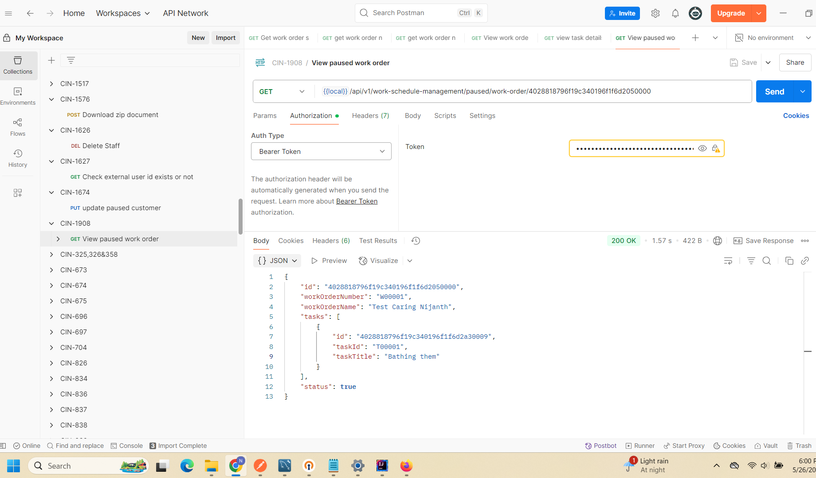Click the Windows Start button
This screenshot has height=478, width=816.
tap(13, 466)
